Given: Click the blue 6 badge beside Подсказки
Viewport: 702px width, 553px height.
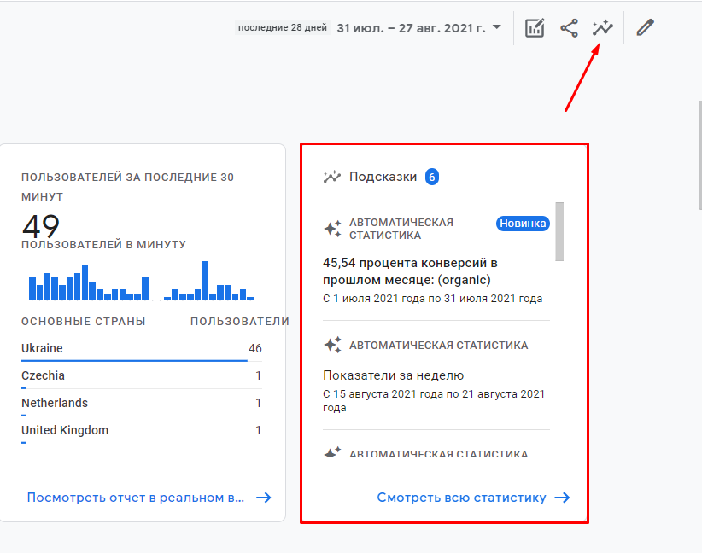Looking at the screenshot, I should [x=432, y=177].
